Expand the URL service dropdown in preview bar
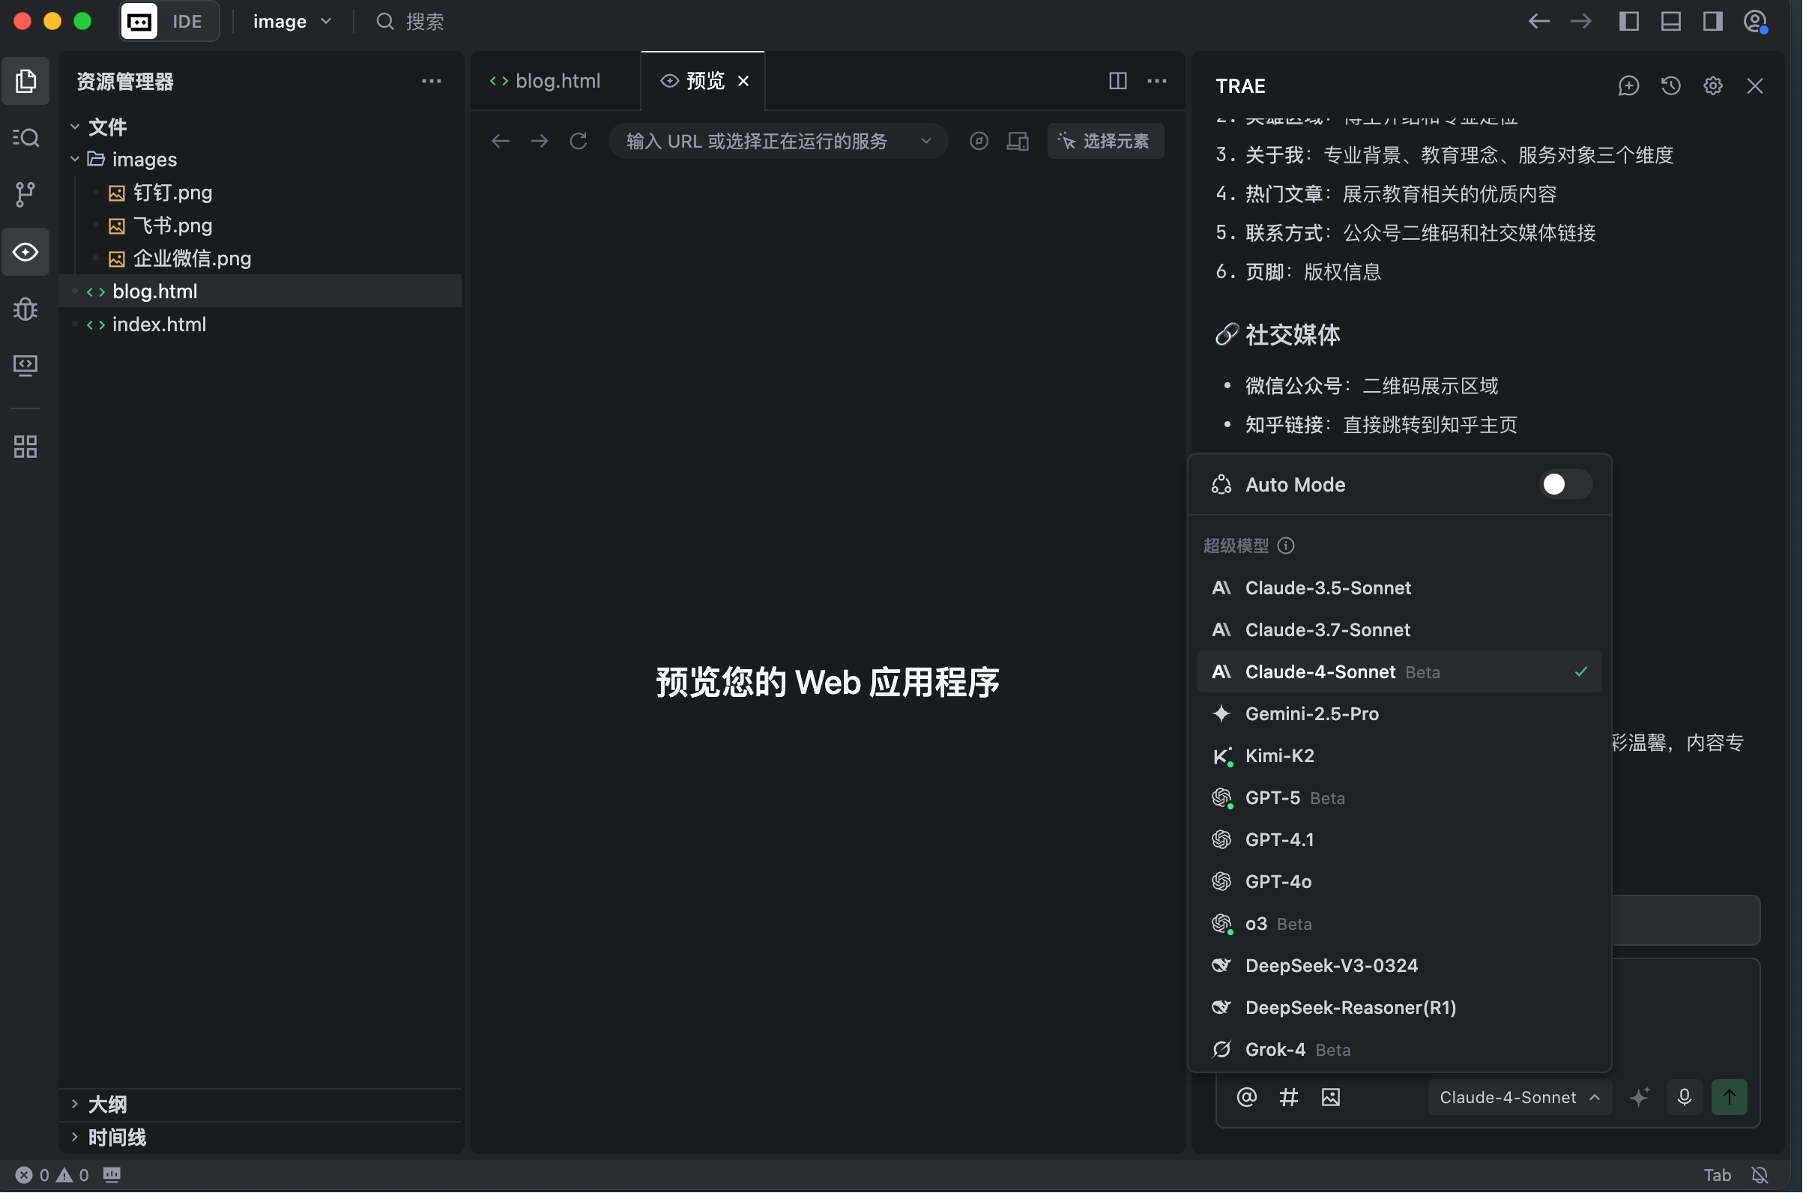The width and height of the screenshot is (1803, 1193). pos(927,141)
